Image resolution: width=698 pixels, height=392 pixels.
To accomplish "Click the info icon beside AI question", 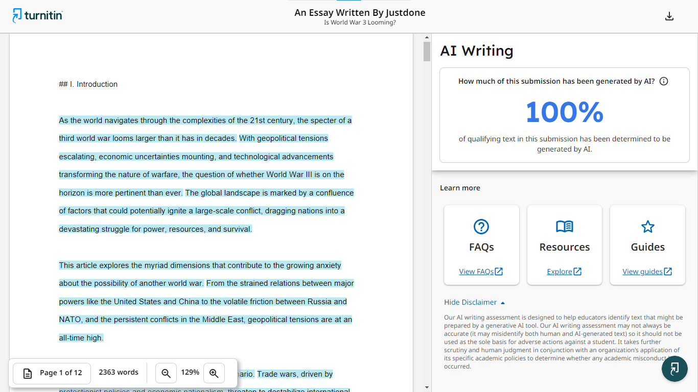I will click(x=664, y=81).
